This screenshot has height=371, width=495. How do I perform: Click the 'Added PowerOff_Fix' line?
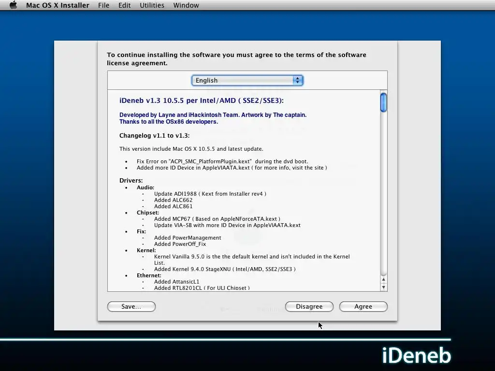180,244
